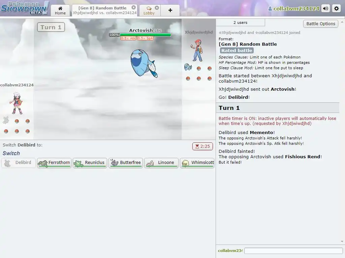
Task: Click the Butterfree mini sprite icon
Action: (114, 163)
